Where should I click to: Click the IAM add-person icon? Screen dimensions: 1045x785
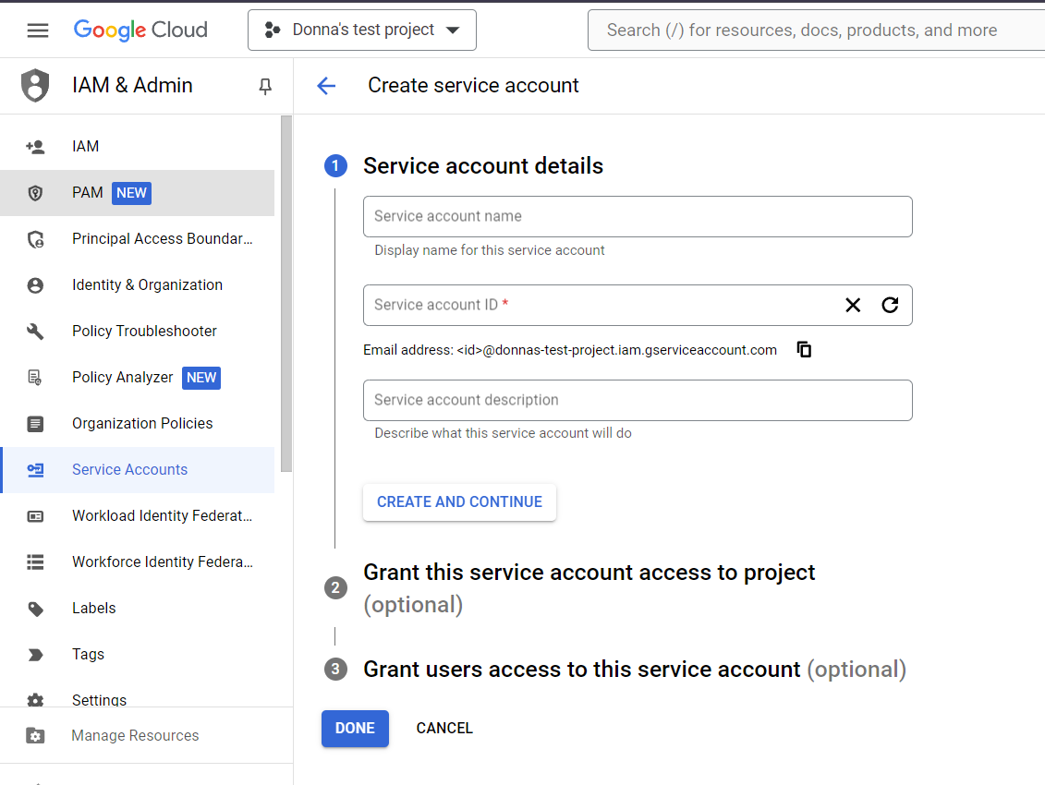pyautogui.click(x=35, y=147)
